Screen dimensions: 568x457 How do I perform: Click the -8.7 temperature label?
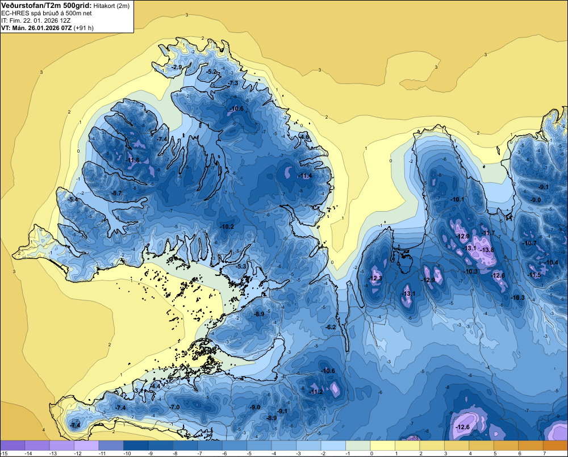[116, 194]
